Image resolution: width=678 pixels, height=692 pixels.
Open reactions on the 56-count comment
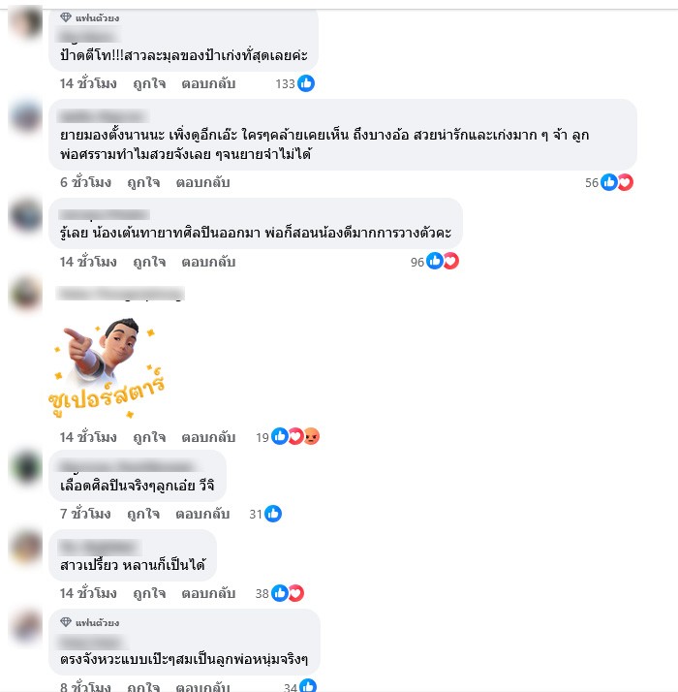(x=608, y=182)
